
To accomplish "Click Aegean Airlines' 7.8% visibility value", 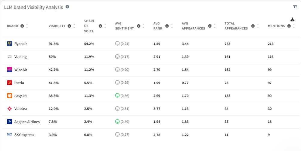I will click(x=53, y=122).
